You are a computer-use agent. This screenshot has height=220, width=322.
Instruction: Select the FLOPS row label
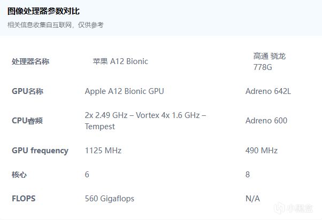(24, 199)
